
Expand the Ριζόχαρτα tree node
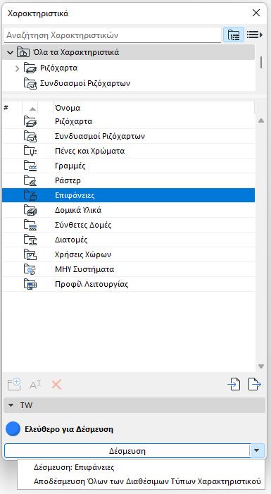coord(18,68)
